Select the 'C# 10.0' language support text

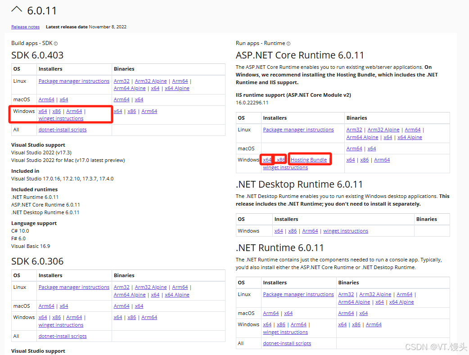20,231
